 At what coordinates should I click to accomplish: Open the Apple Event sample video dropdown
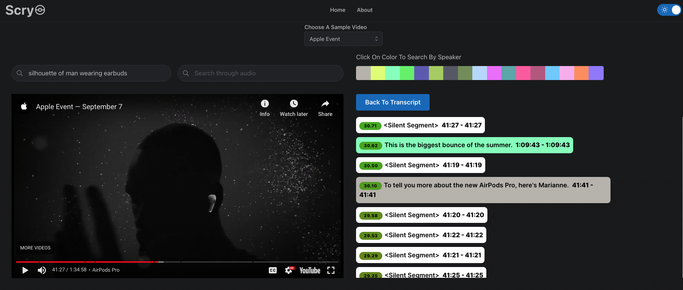(x=343, y=39)
